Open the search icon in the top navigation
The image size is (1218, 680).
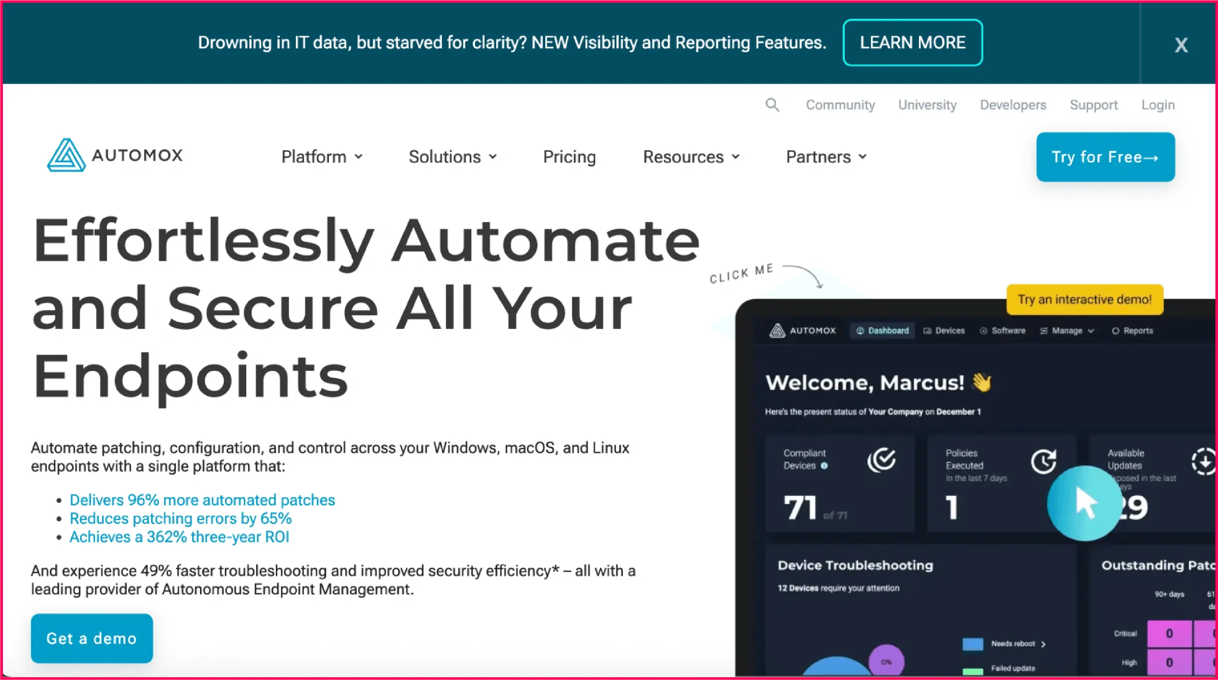773,105
